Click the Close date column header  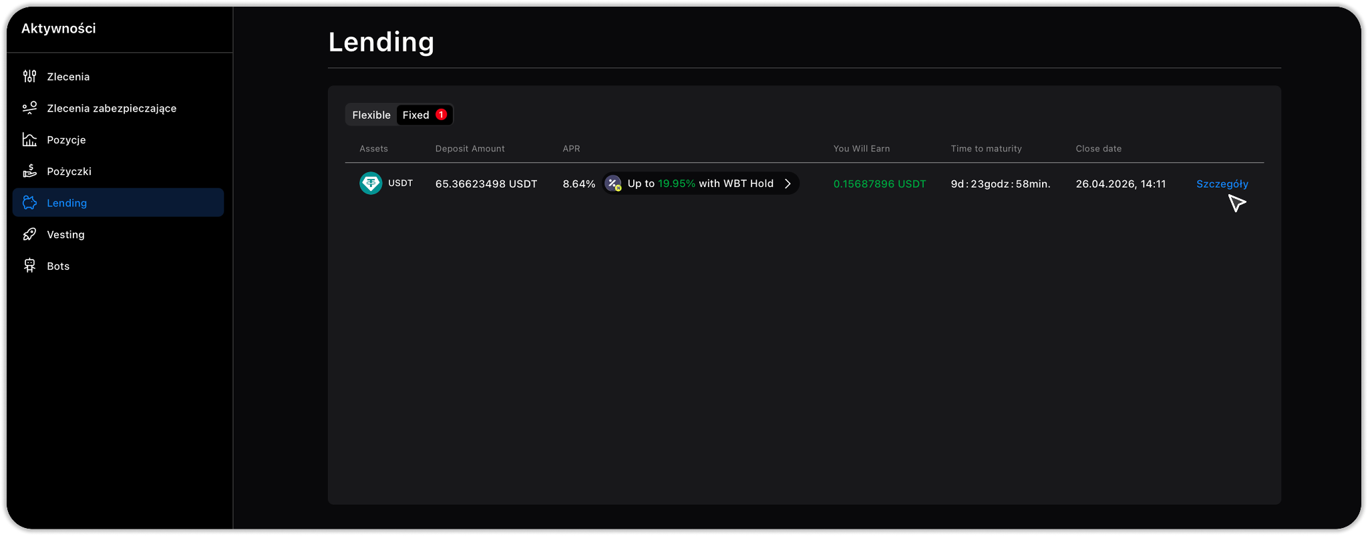click(1098, 149)
